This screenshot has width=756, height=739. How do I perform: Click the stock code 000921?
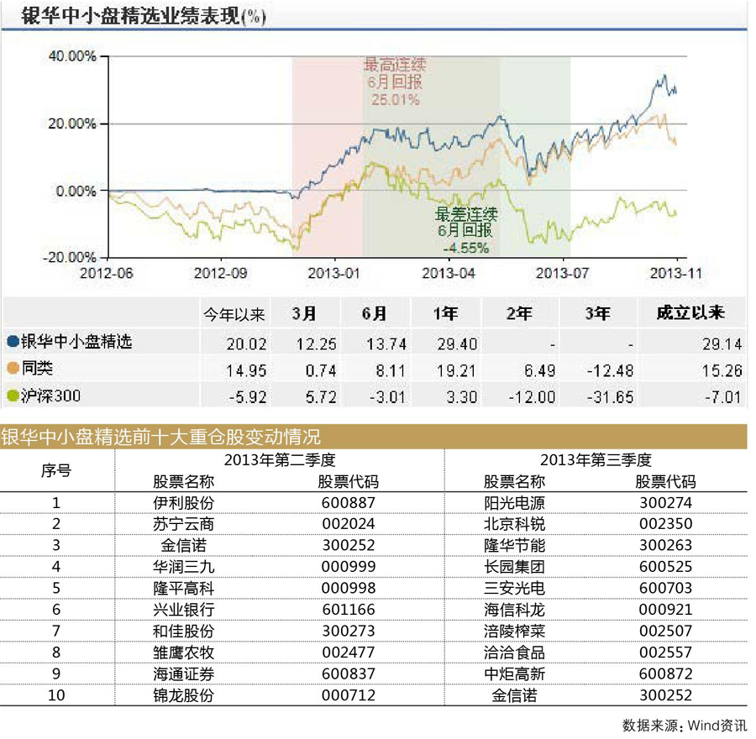click(x=666, y=610)
